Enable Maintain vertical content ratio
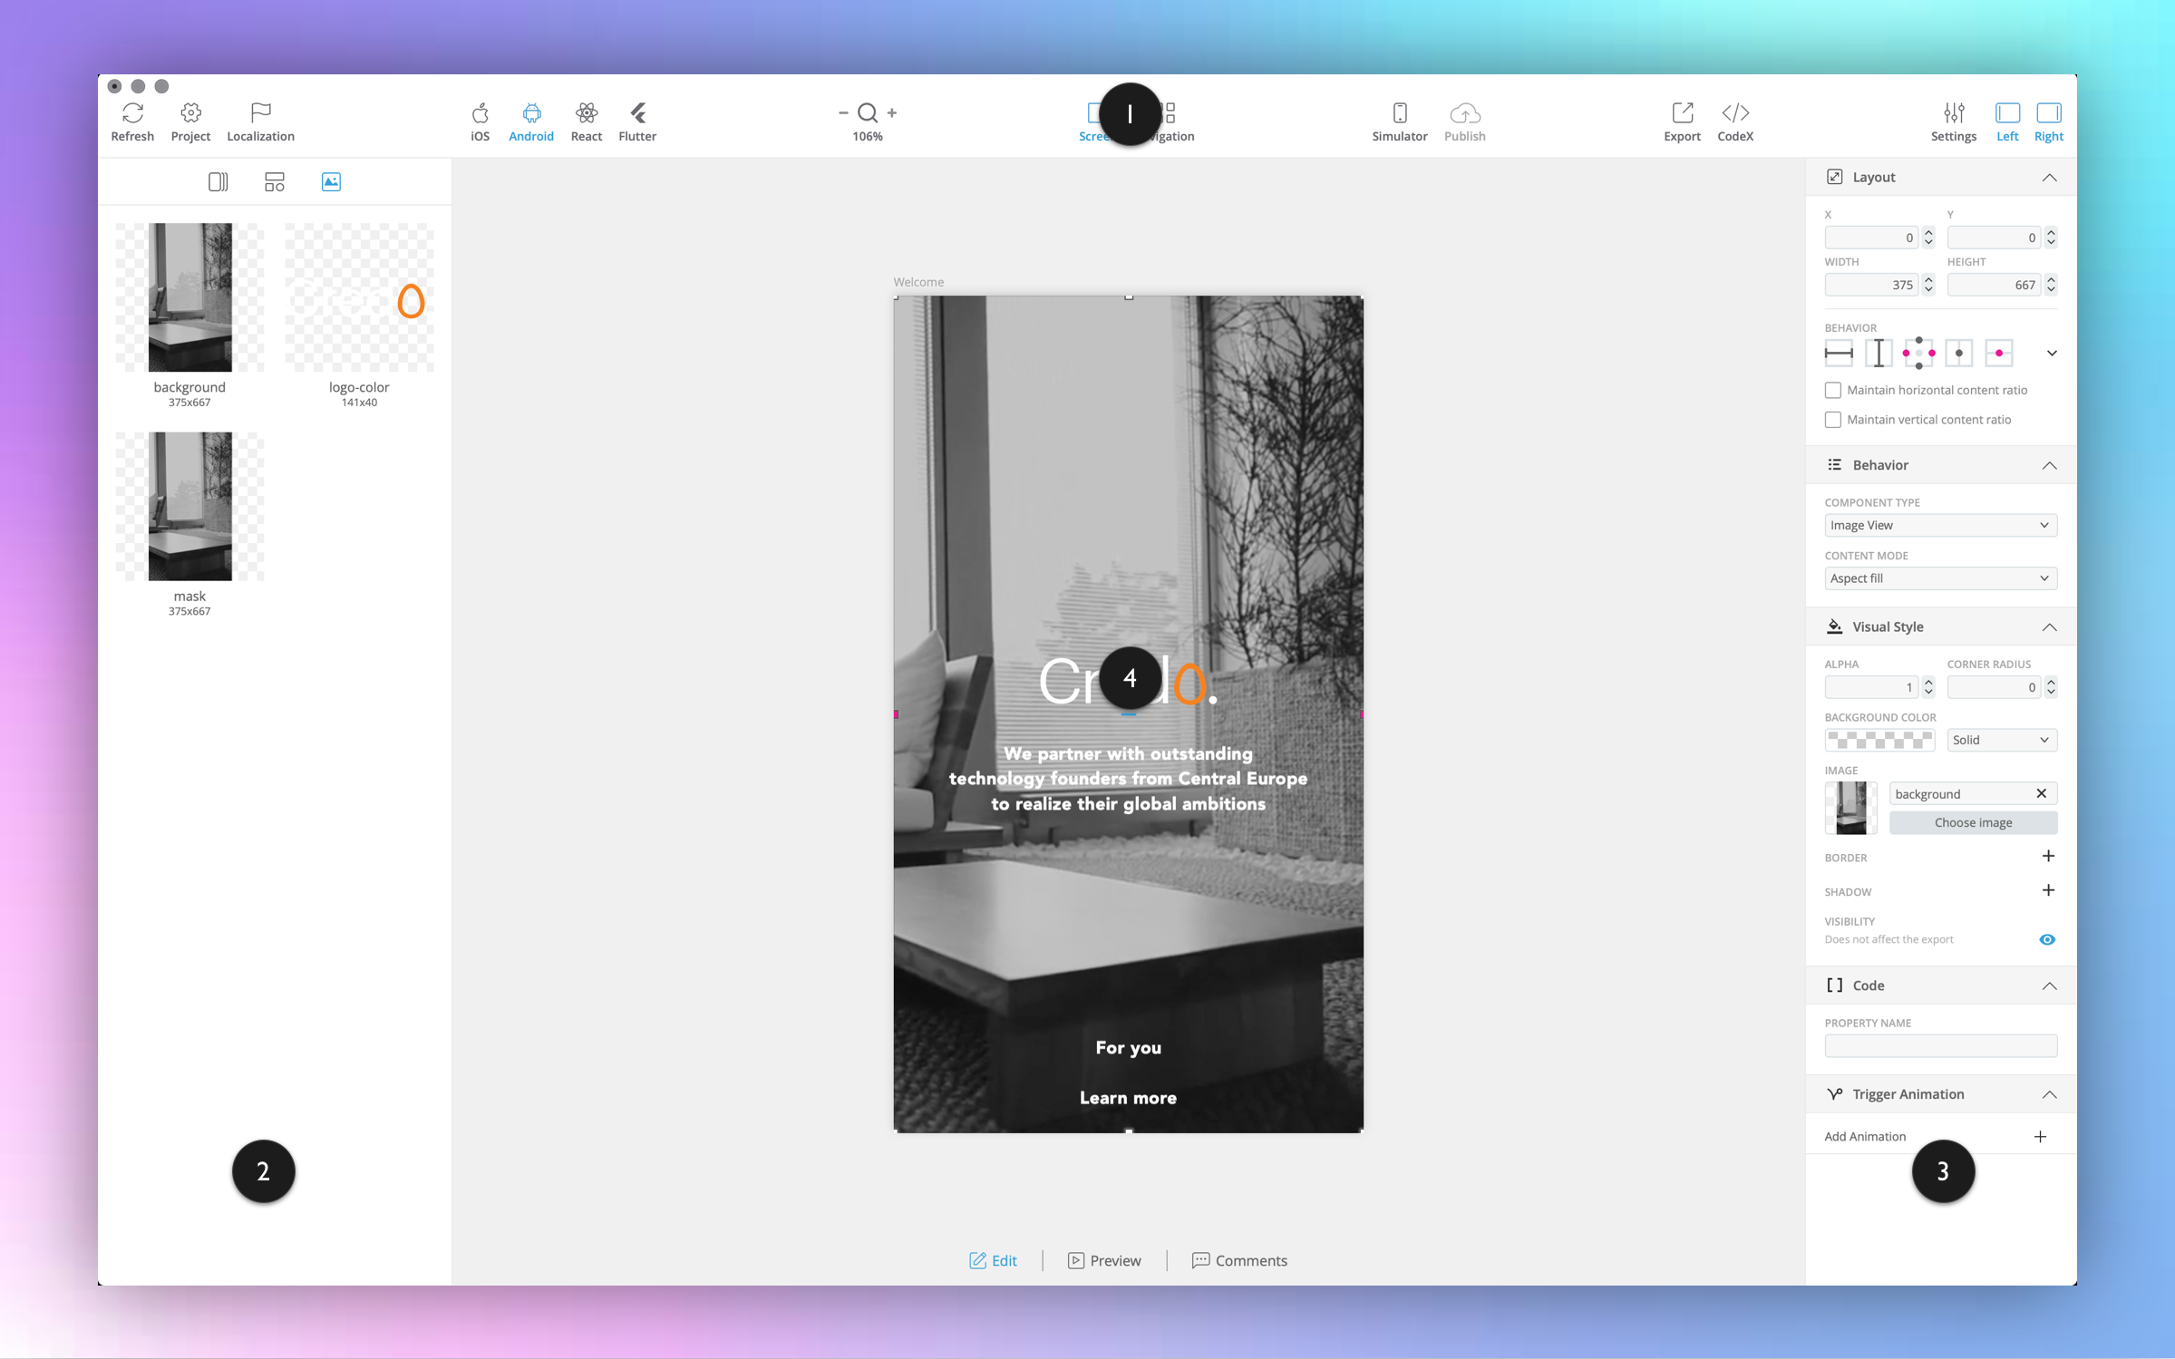2175x1359 pixels. (x=1833, y=420)
